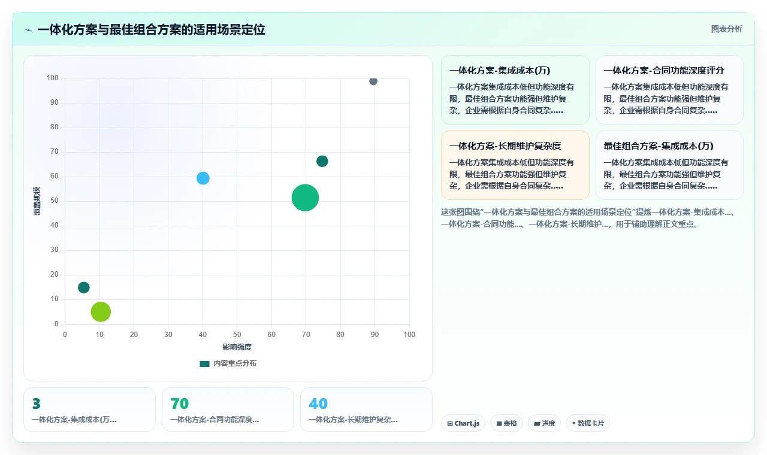Click the 内容重点分布 legend text
The image size is (767, 455).
[235, 364]
